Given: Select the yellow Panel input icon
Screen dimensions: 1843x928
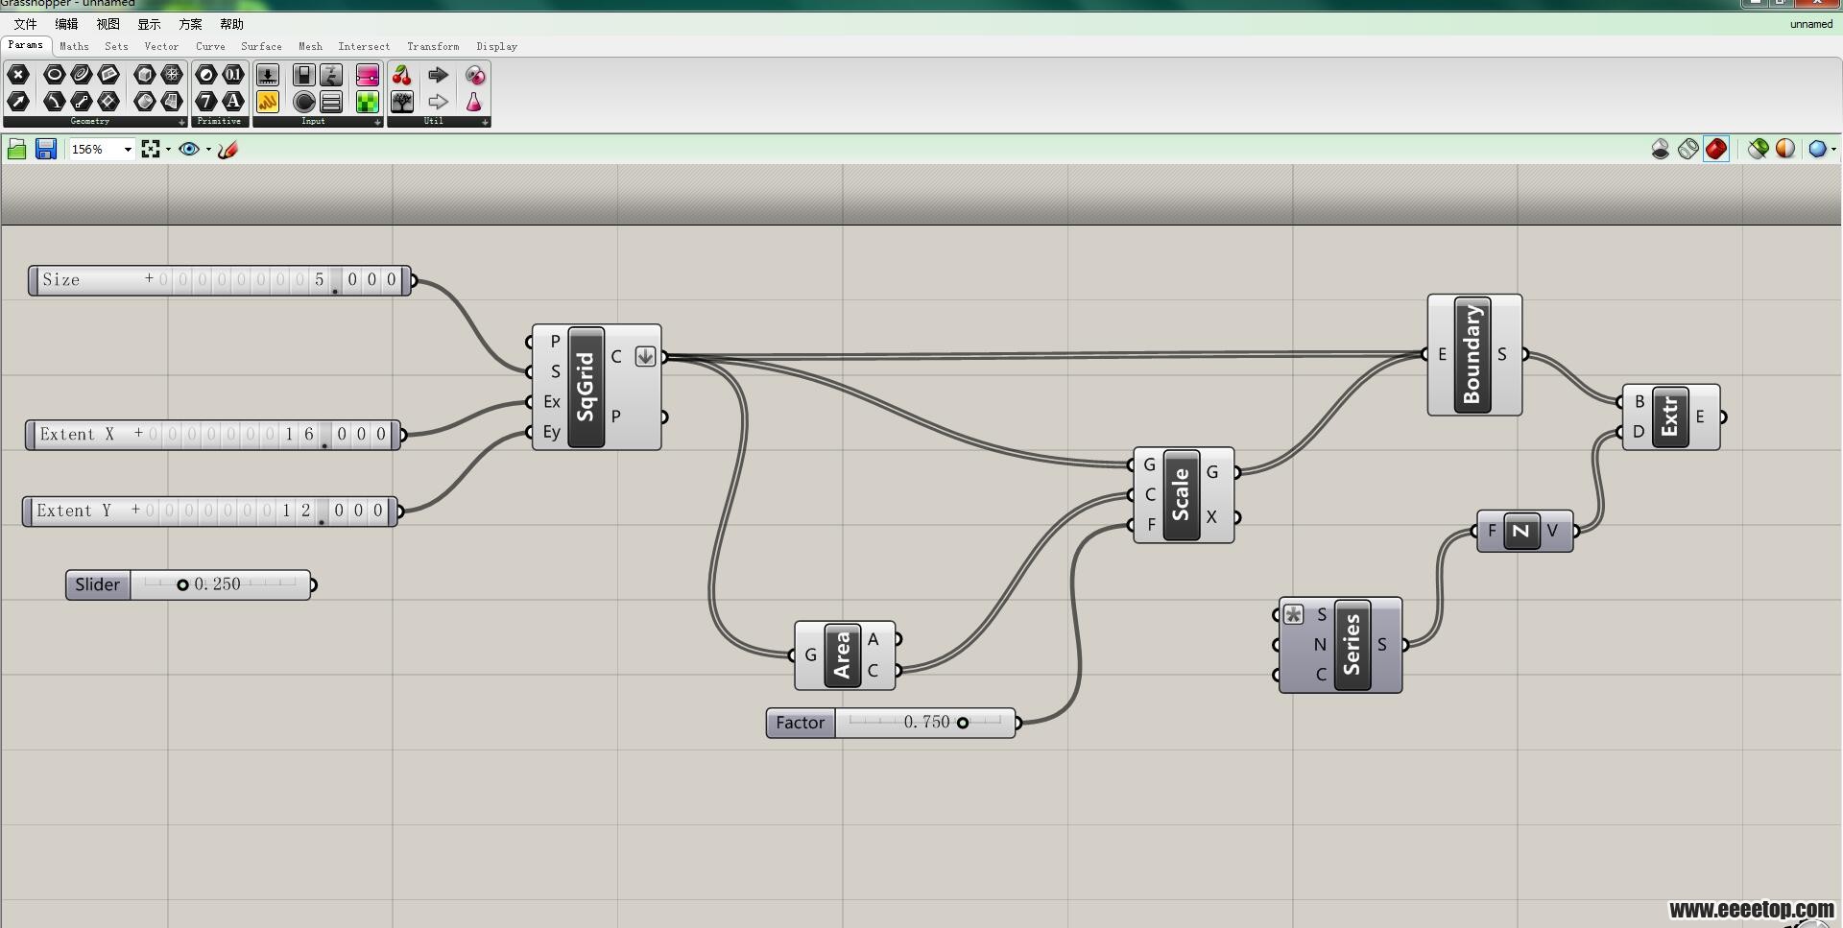Looking at the screenshot, I should click(x=268, y=101).
